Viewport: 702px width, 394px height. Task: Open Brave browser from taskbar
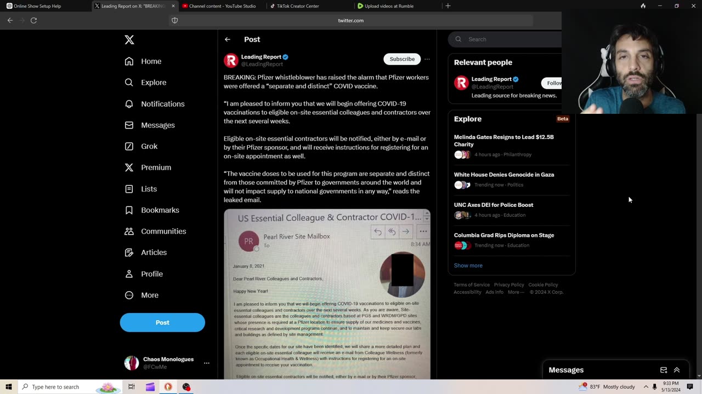(x=168, y=387)
